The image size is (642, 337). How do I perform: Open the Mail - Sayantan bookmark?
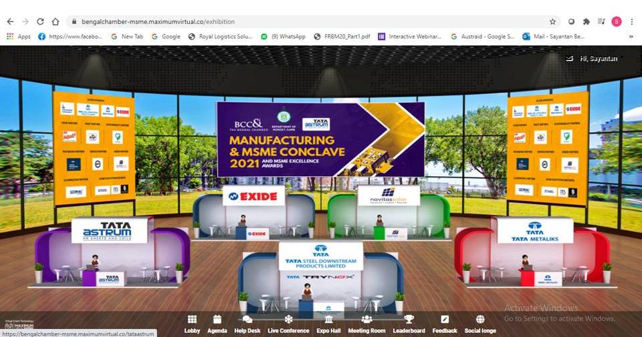[554, 36]
